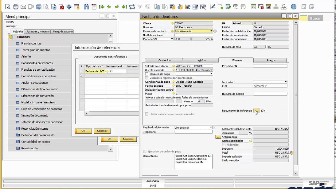Screen dimensions: 336x189
Task: Select the Finanzas tab
Action: tap(237, 60)
